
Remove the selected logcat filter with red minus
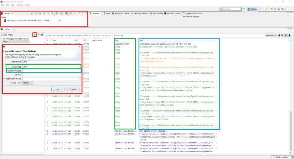38,35
